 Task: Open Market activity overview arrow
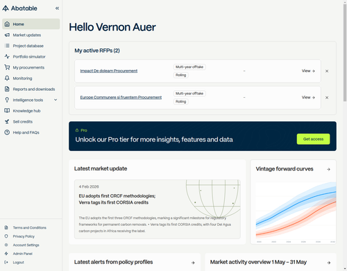click(329, 263)
